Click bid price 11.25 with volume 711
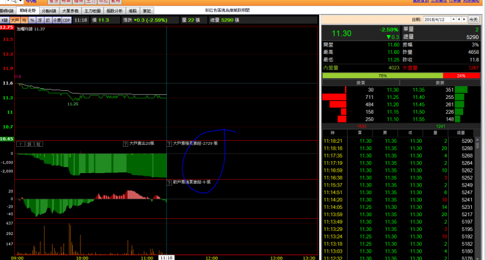The height and width of the screenshot is (260, 486). pos(393,97)
